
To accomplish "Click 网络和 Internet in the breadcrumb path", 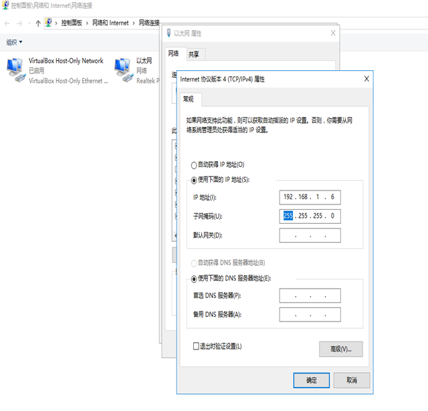I will coord(110,23).
